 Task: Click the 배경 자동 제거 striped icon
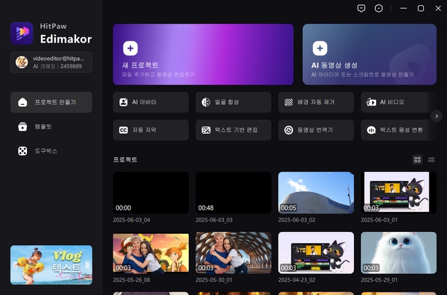[288, 102]
